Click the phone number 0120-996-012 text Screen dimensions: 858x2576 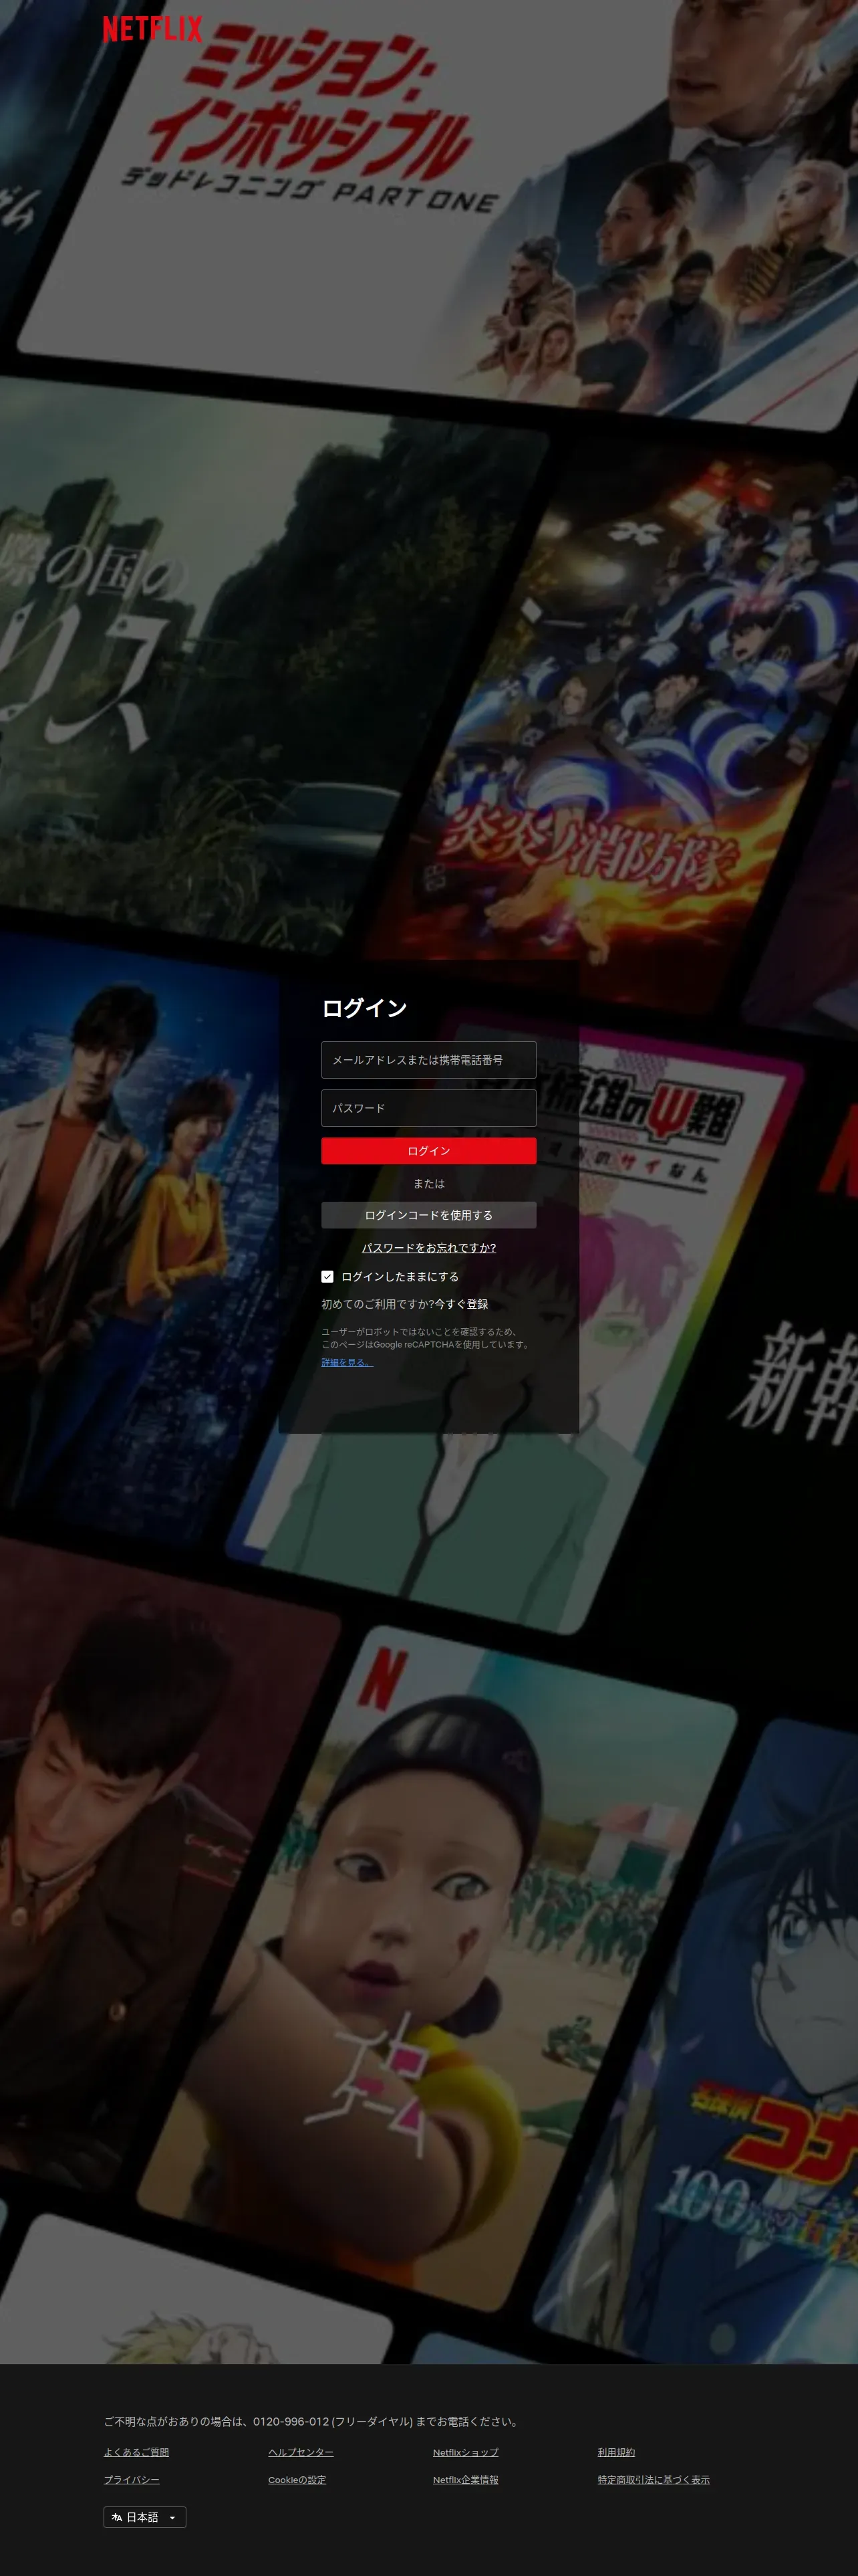click(x=291, y=2421)
